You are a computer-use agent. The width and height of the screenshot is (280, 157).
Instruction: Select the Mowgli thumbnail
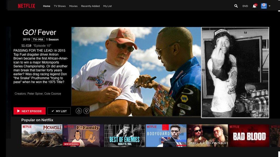42,136
